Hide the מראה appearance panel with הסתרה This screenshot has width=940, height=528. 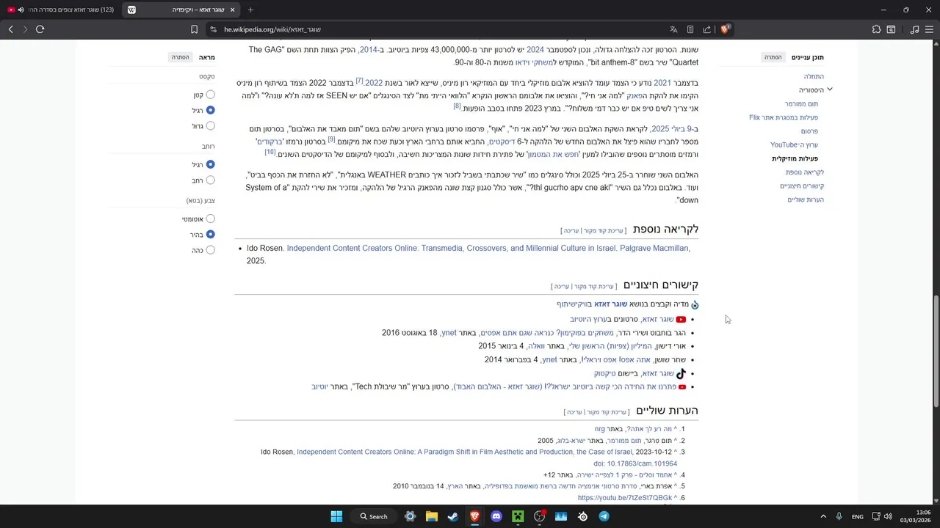180,57
